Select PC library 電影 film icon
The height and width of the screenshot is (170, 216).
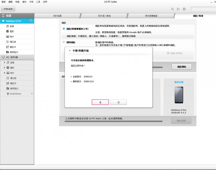tap(8, 67)
